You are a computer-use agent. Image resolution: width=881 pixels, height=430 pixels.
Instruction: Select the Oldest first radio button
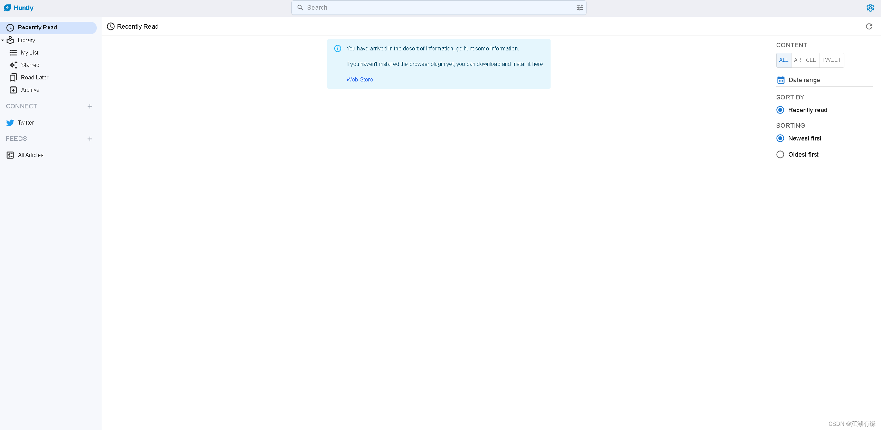pyautogui.click(x=780, y=154)
